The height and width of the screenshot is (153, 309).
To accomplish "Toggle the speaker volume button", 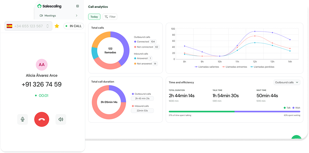I will [x=61, y=119].
